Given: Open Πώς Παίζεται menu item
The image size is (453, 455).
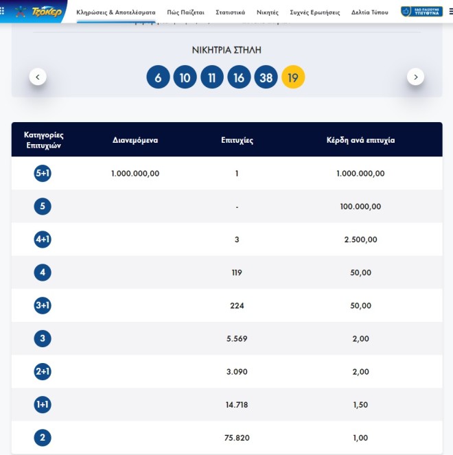Looking at the screenshot, I should (x=185, y=12).
